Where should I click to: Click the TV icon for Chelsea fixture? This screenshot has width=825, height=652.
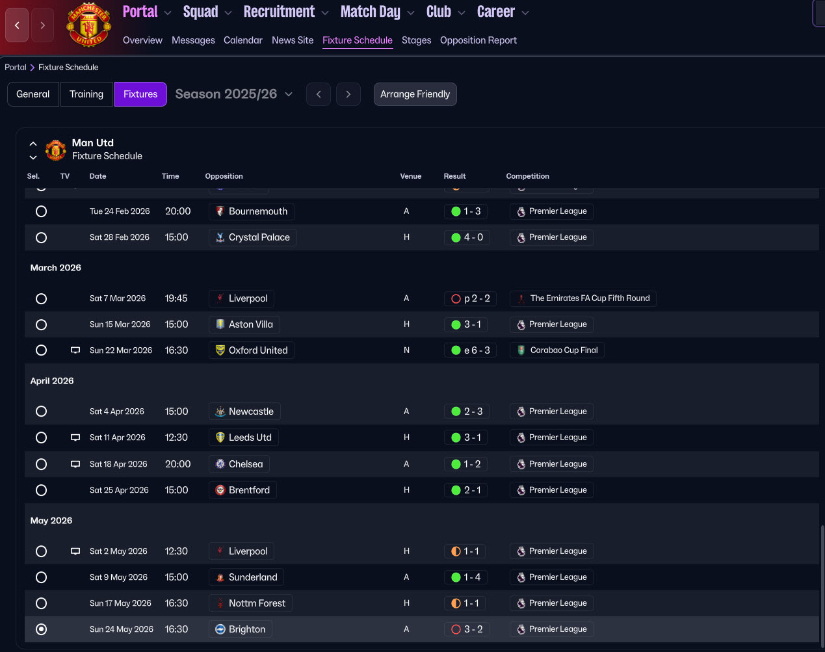pyautogui.click(x=75, y=464)
